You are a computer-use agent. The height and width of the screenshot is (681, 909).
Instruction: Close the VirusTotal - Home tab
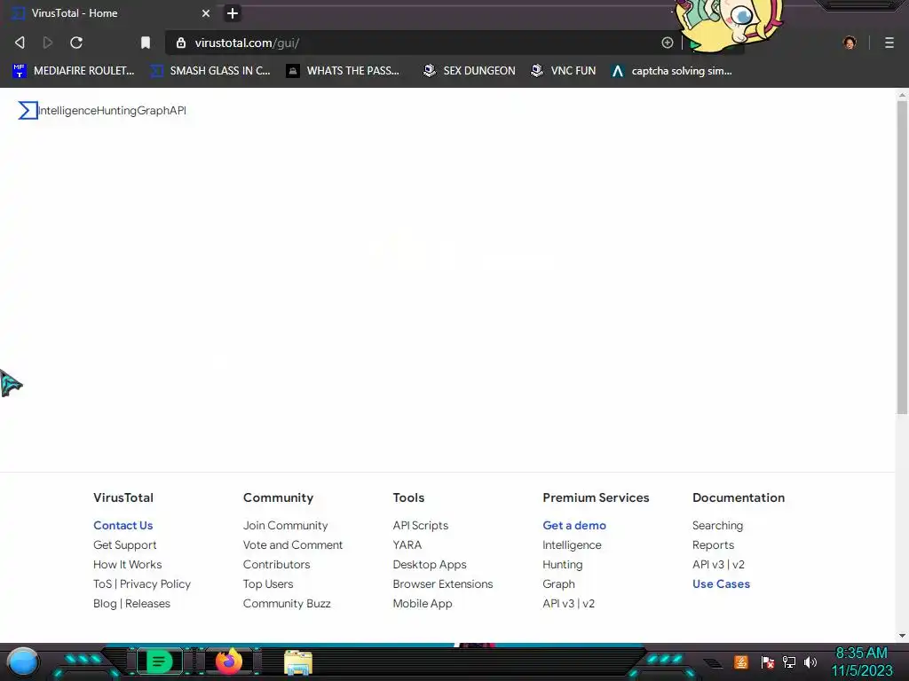206,13
